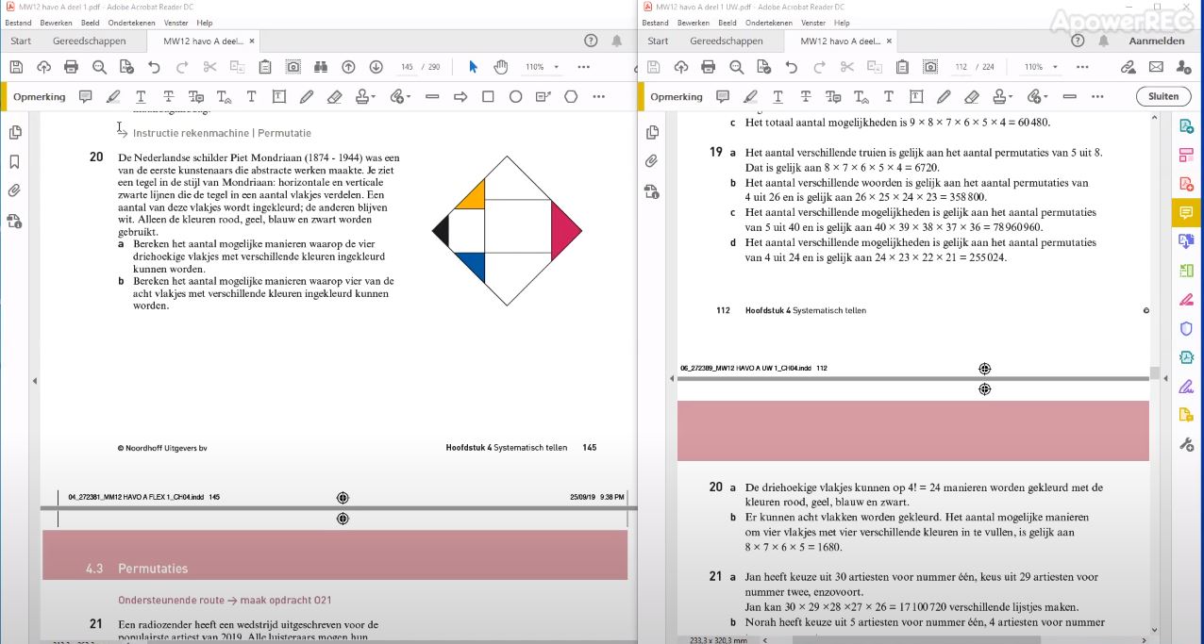Image resolution: width=1204 pixels, height=644 pixels.
Task: Pick the polygon shape tool in left window
Action: click(x=571, y=96)
